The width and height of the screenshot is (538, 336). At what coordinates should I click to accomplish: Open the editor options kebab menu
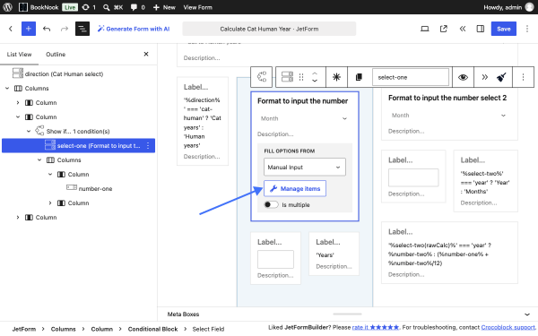[x=527, y=29]
